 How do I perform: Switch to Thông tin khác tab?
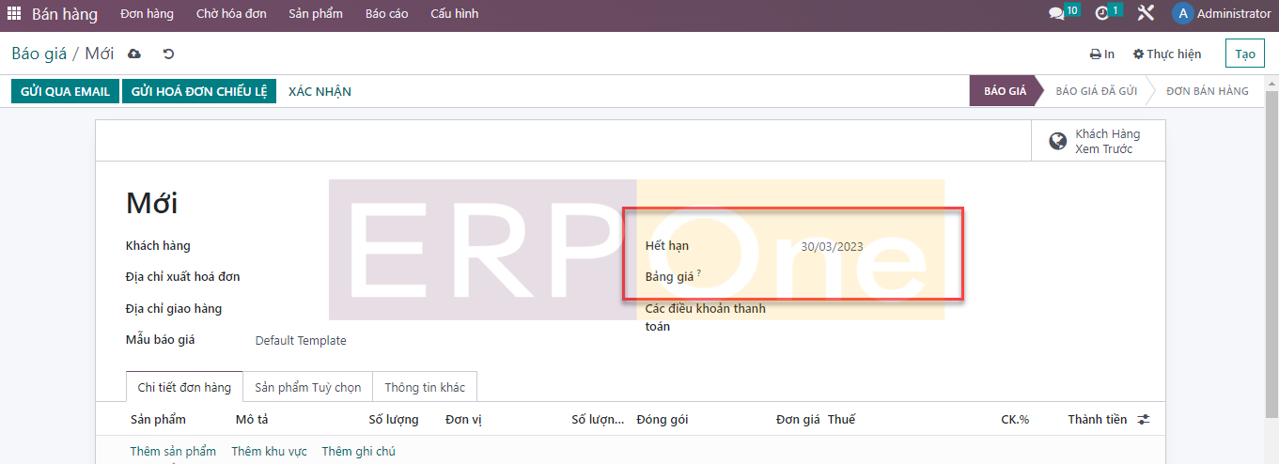coord(425,387)
